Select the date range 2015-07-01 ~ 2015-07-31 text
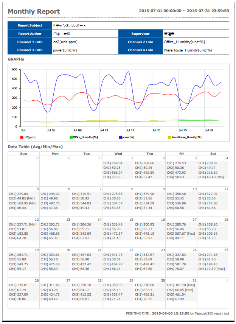Screen dimensions: 236x324 click(184, 11)
